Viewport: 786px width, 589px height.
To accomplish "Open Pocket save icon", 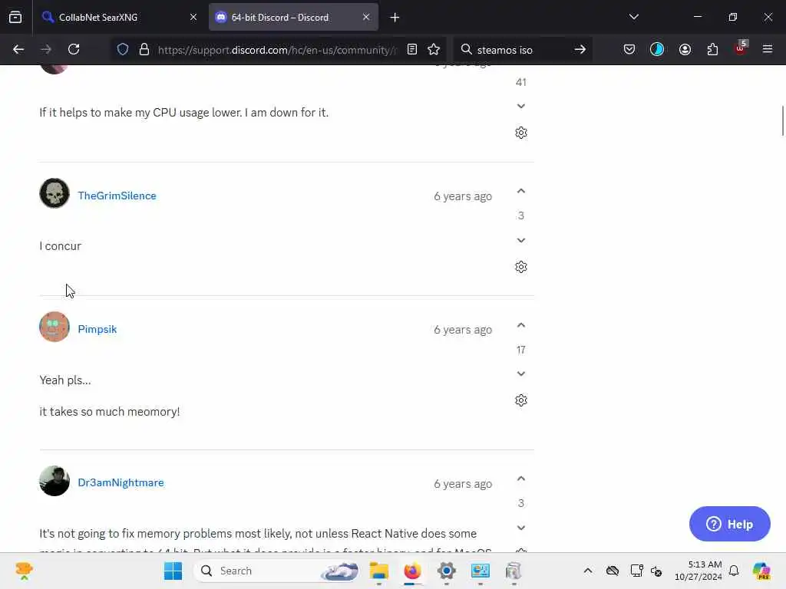I will (x=629, y=49).
